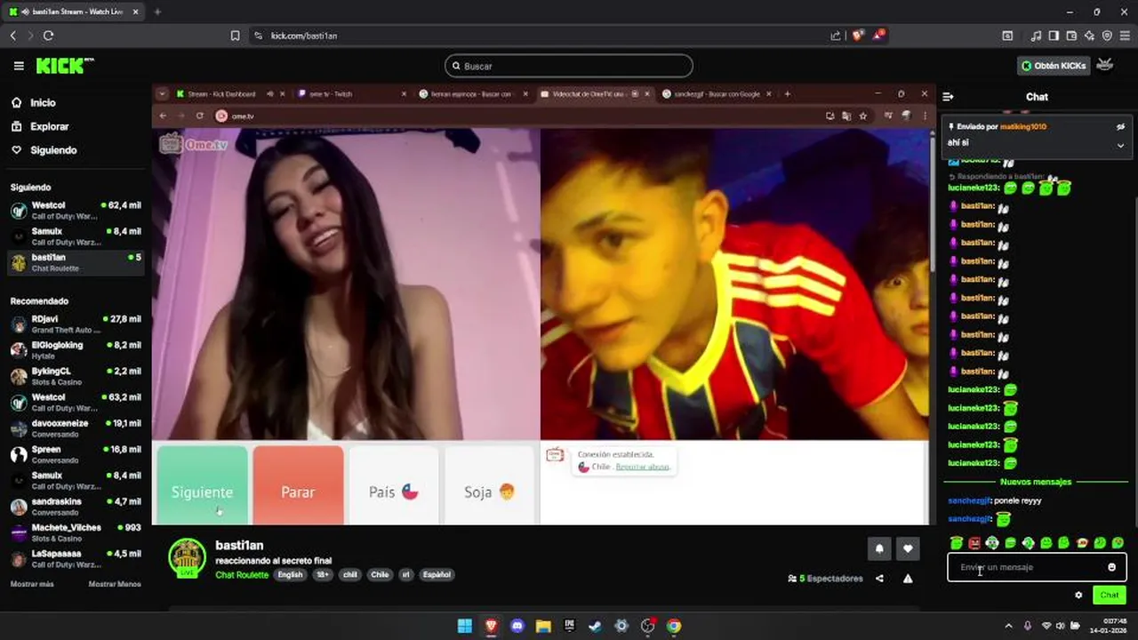
Task: Open chat settings gear icon
Action: pyautogui.click(x=1078, y=596)
